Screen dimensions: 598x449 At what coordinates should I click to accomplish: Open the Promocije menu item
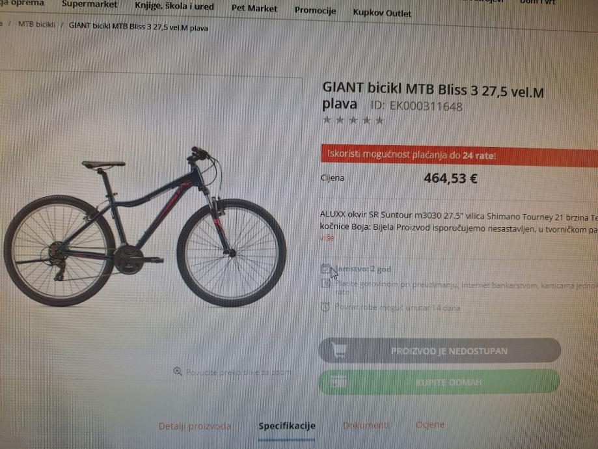(x=316, y=10)
